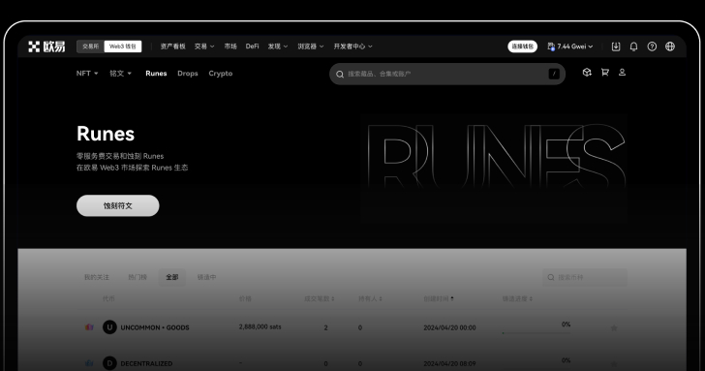
Task: Expand the 浏览器 explorer dropdown
Action: pyautogui.click(x=311, y=46)
